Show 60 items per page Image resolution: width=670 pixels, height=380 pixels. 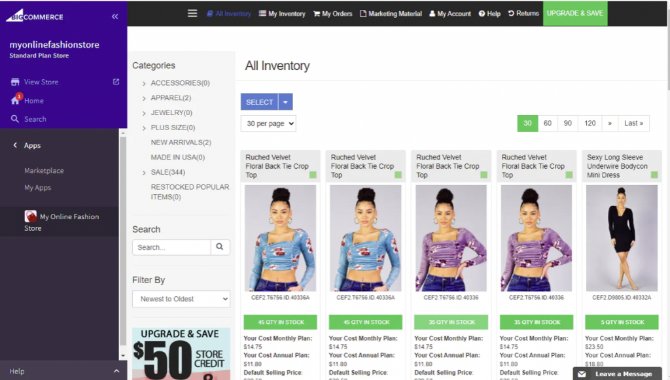[x=548, y=123]
